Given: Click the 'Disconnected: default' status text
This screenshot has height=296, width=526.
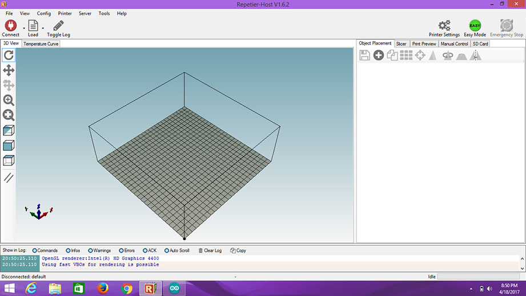Looking at the screenshot, I should [24, 277].
